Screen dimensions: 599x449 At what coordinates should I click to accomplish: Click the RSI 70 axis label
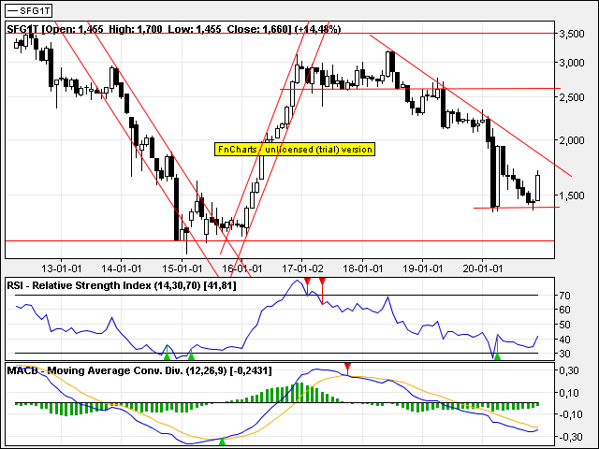(564, 296)
